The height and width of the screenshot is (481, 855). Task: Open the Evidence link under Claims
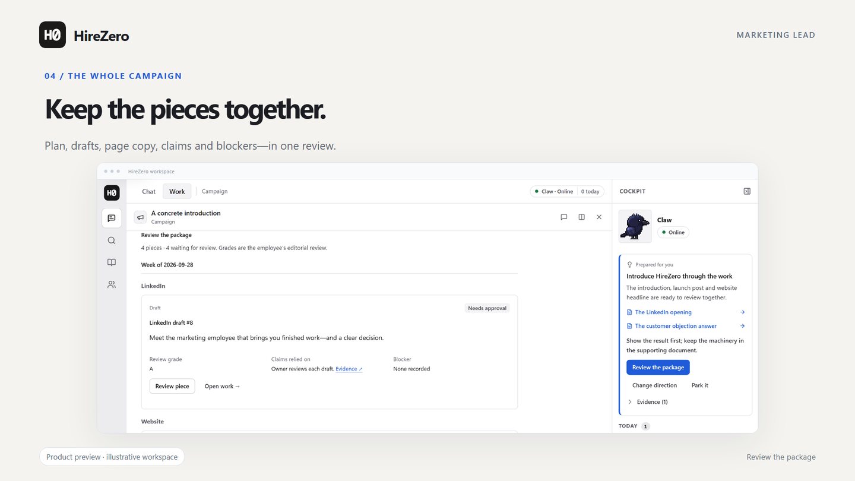349,369
